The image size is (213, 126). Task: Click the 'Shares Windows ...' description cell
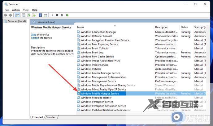[166, 85]
